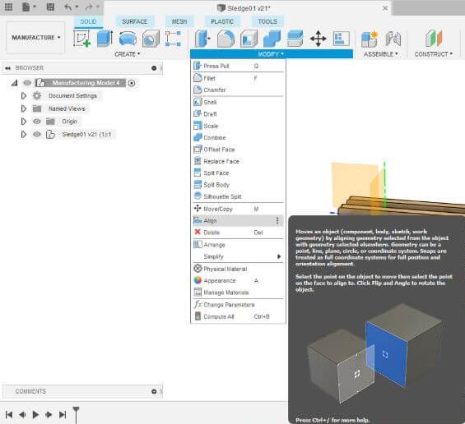This screenshot has width=465, height=424.
Task: Switch to the SURFACE tab
Action: click(135, 21)
